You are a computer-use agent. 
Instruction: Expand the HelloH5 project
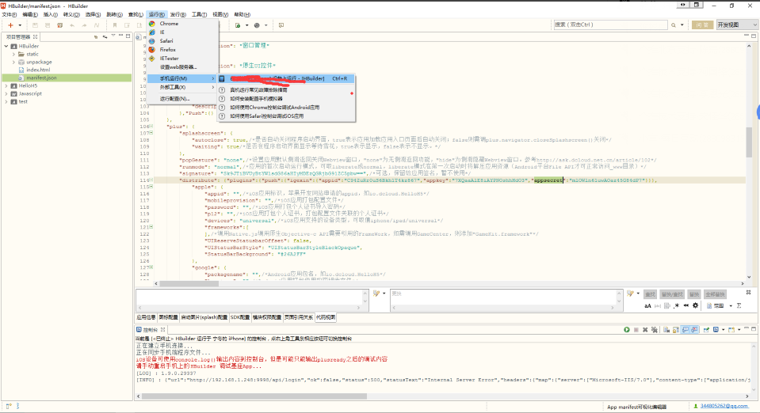pyautogui.click(x=6, y=85)
